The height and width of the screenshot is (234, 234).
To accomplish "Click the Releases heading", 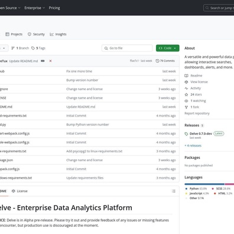I will [191, 125].
